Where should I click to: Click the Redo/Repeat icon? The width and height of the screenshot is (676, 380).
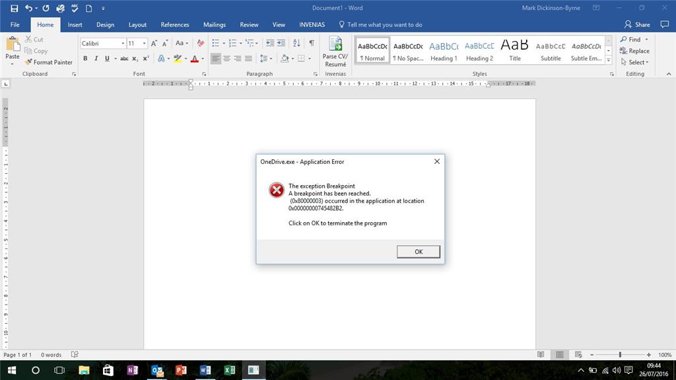pyautogui.click(x=46, y=8)
